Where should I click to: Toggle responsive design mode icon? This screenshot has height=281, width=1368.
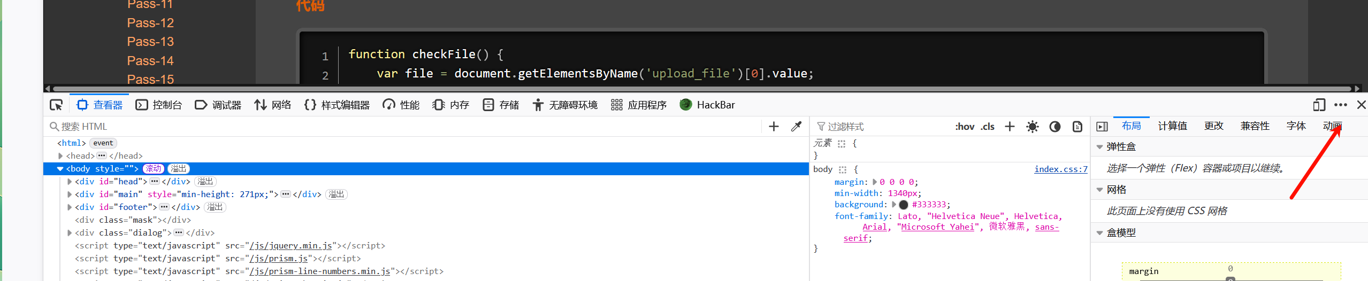(x=1319, y=105)
